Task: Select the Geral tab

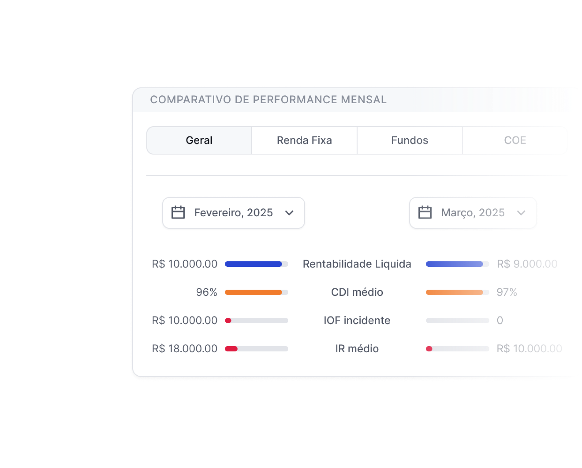Action: coord(199,140)
